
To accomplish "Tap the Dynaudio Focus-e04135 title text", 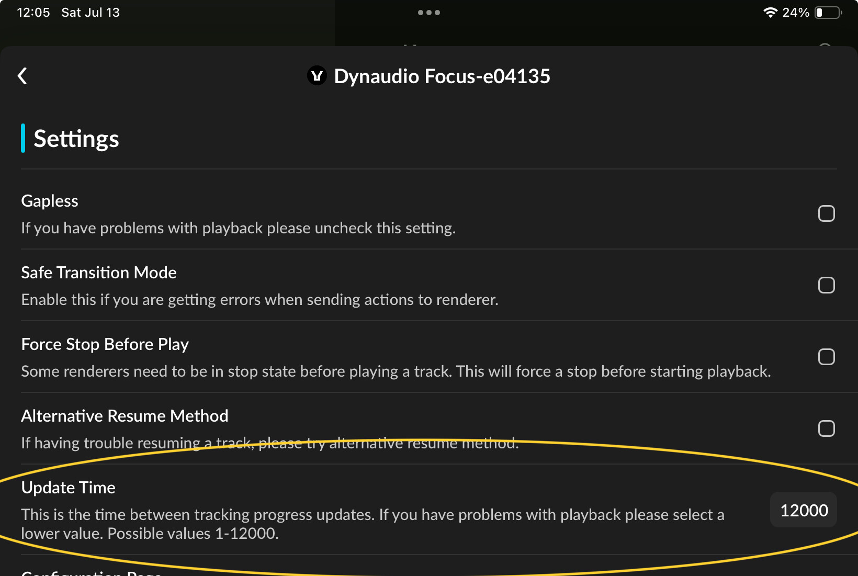I will (x=442, y=76).
